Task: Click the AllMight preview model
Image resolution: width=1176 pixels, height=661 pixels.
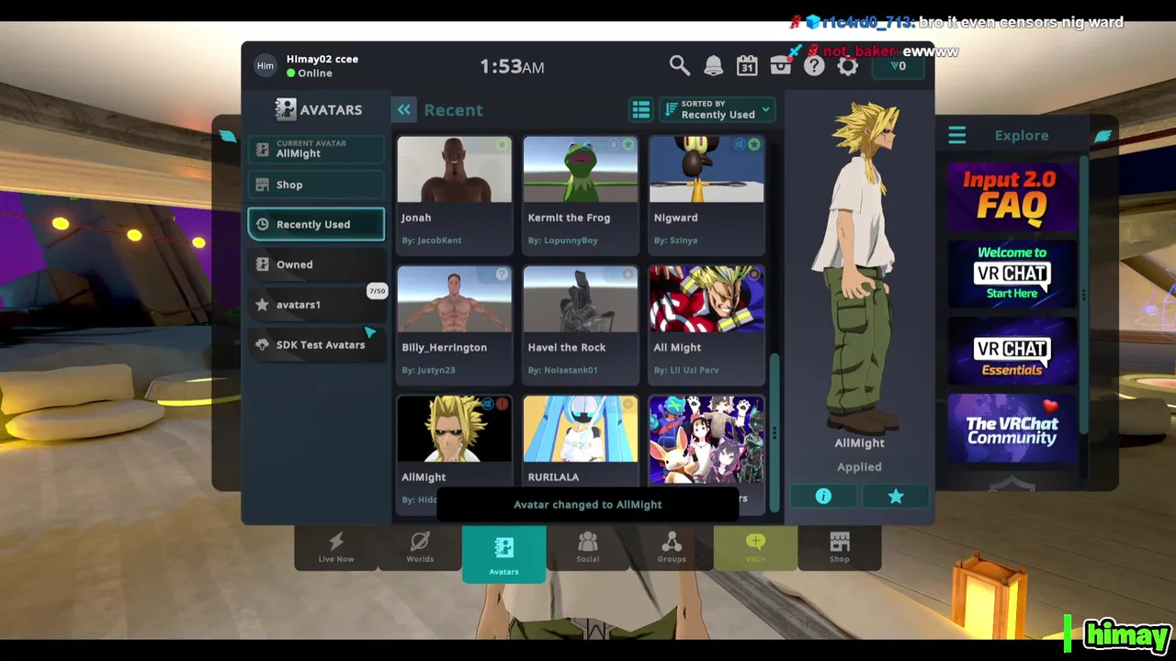Action: click(x=861, y=266)
